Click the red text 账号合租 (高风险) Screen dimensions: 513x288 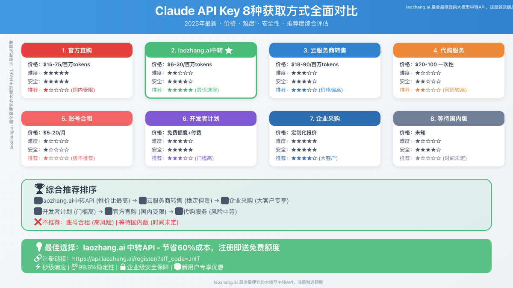pyautogui.click(x=90, y=222)
